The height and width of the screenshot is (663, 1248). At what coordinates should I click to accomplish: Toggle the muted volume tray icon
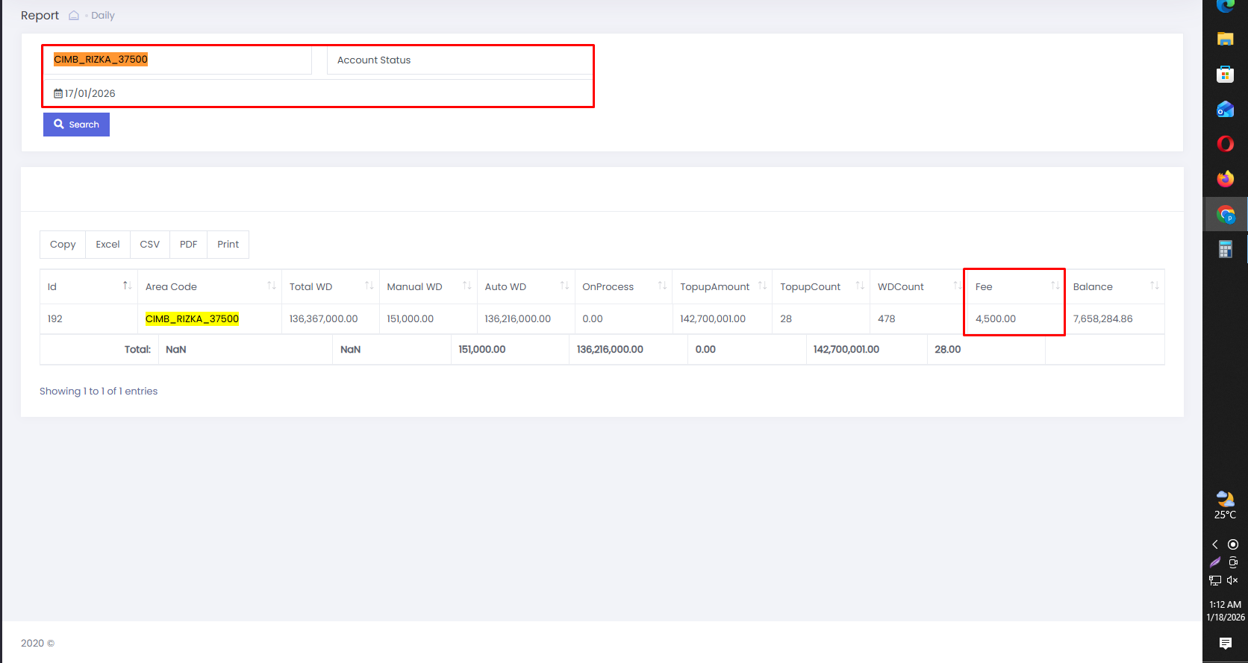pos(1233,580)
